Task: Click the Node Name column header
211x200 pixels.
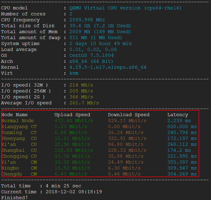Action: click(15, 115)
